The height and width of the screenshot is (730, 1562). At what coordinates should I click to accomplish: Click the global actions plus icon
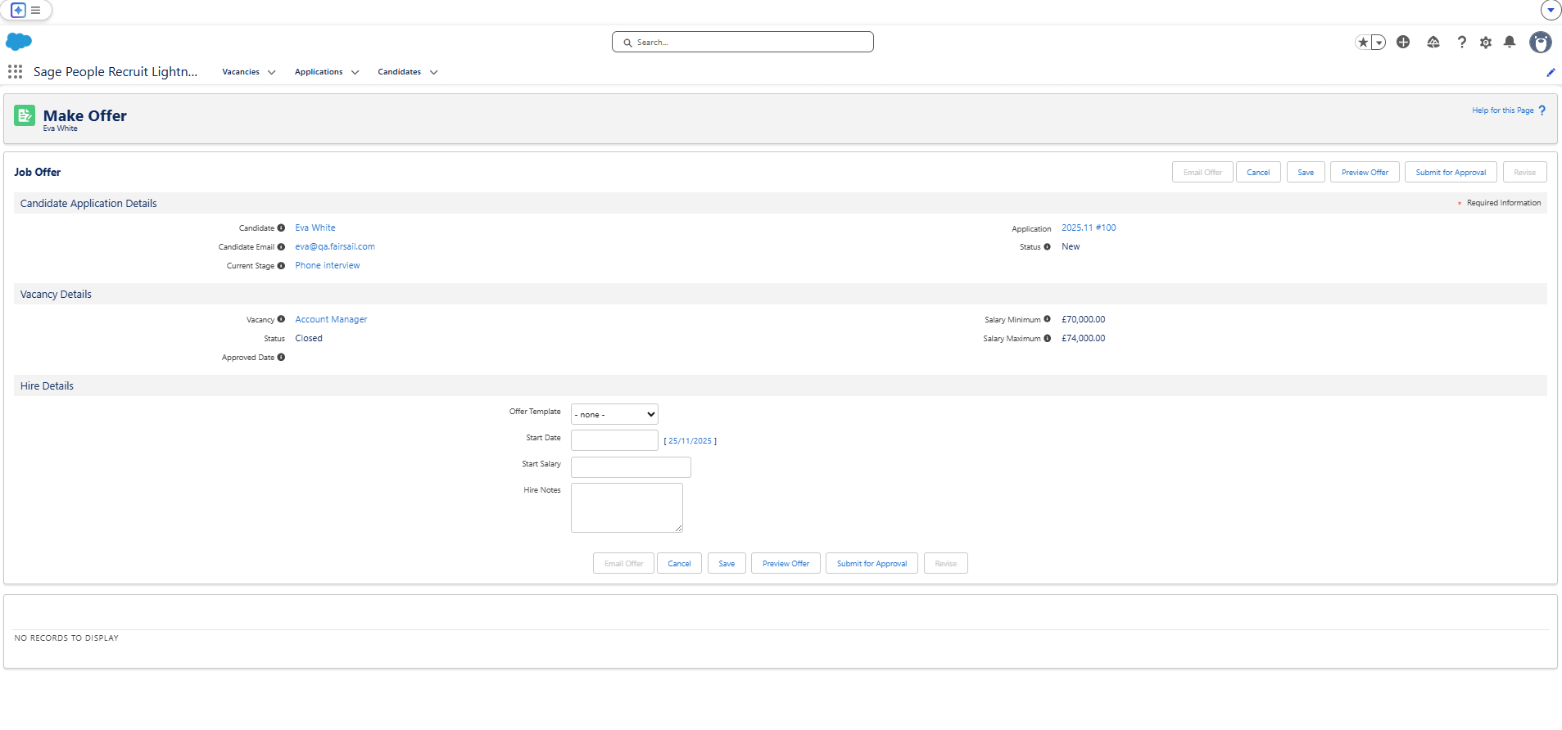click(1403, 43)
